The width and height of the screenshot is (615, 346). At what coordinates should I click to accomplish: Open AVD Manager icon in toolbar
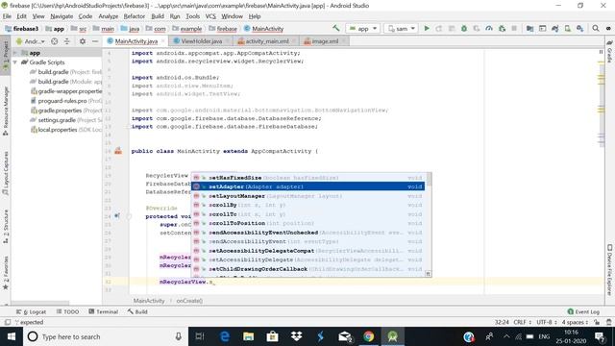(x=567, y=28)
